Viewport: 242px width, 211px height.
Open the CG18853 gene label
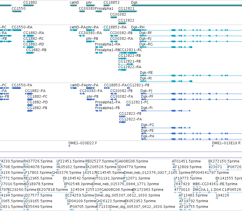point(111,3)
